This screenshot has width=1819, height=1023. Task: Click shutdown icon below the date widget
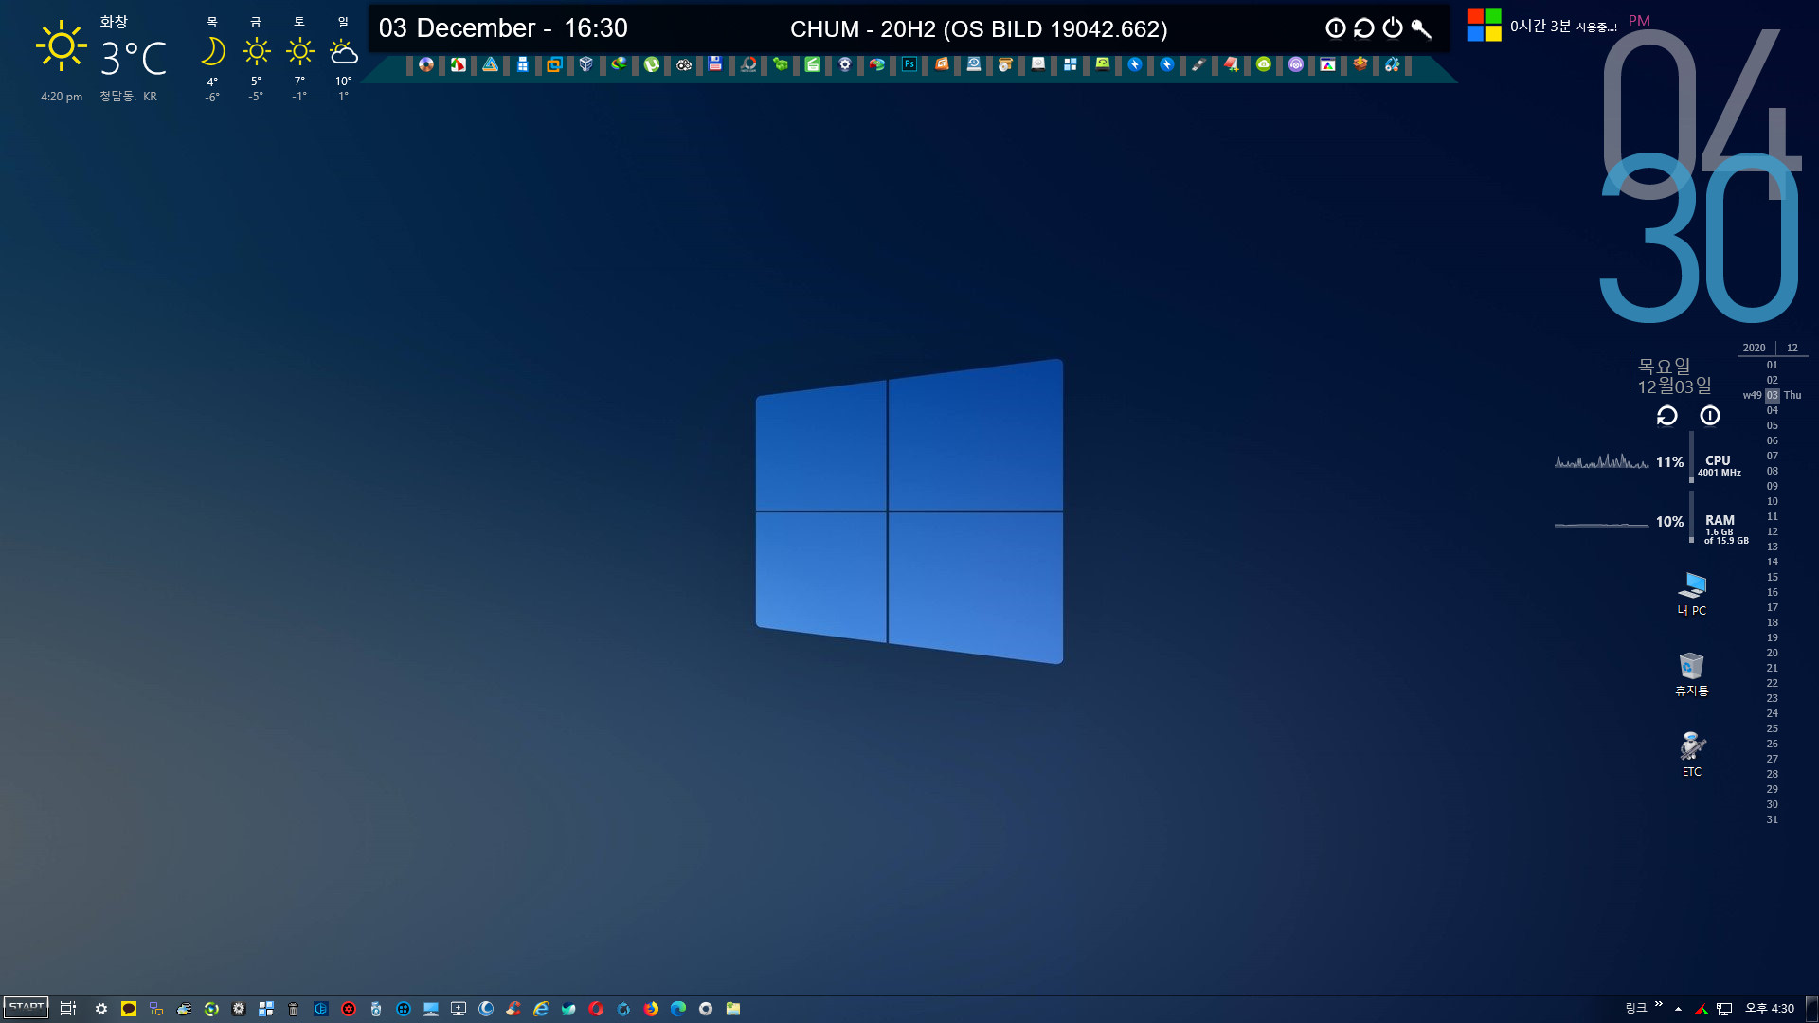[x=1710, y=416]
